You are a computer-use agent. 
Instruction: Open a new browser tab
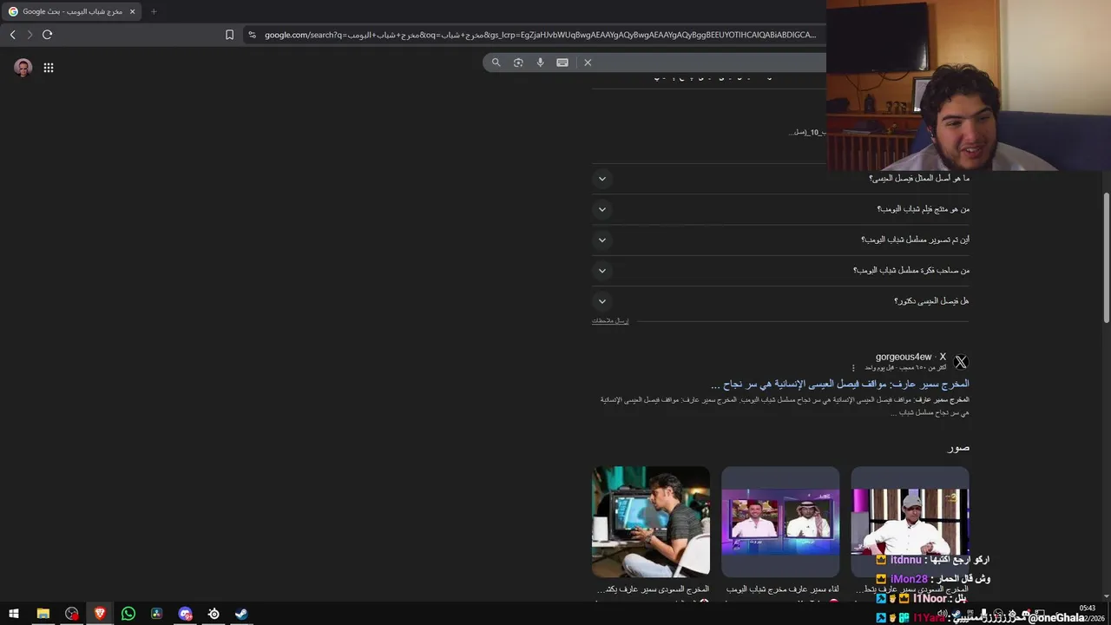point(154,11)
